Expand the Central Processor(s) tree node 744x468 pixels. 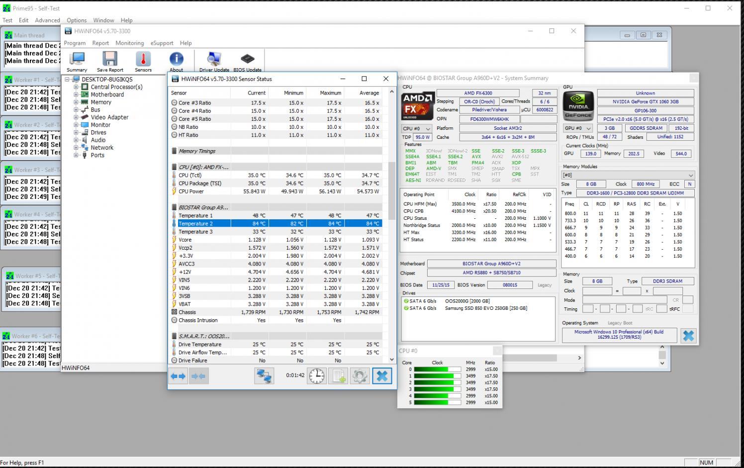[76, 87]
